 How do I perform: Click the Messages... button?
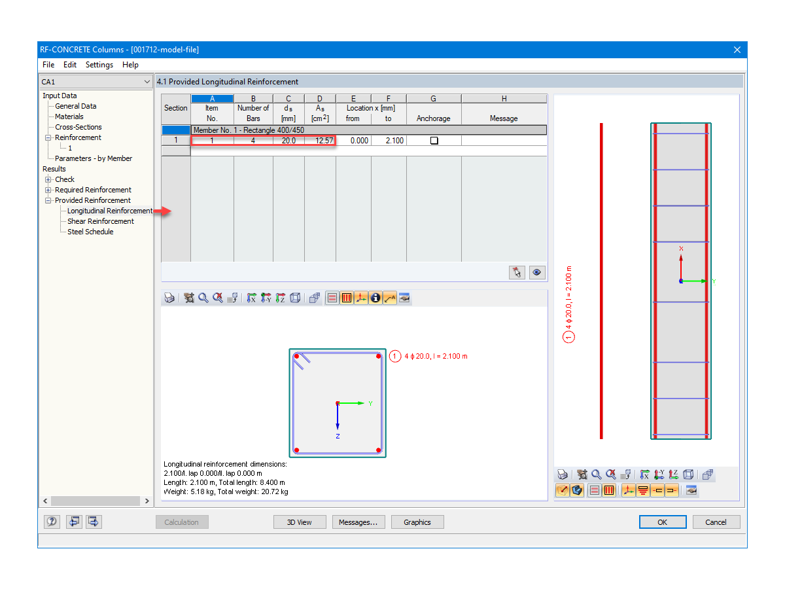[358, 522]
